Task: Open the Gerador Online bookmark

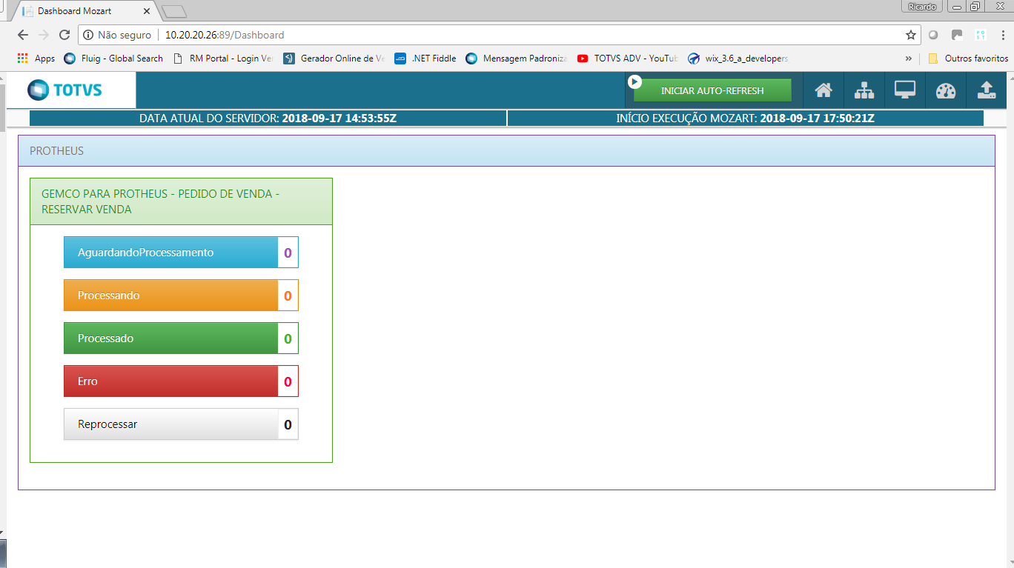Action: (x=334, y=58)
